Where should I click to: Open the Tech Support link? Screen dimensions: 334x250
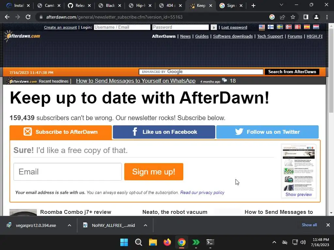270,36
